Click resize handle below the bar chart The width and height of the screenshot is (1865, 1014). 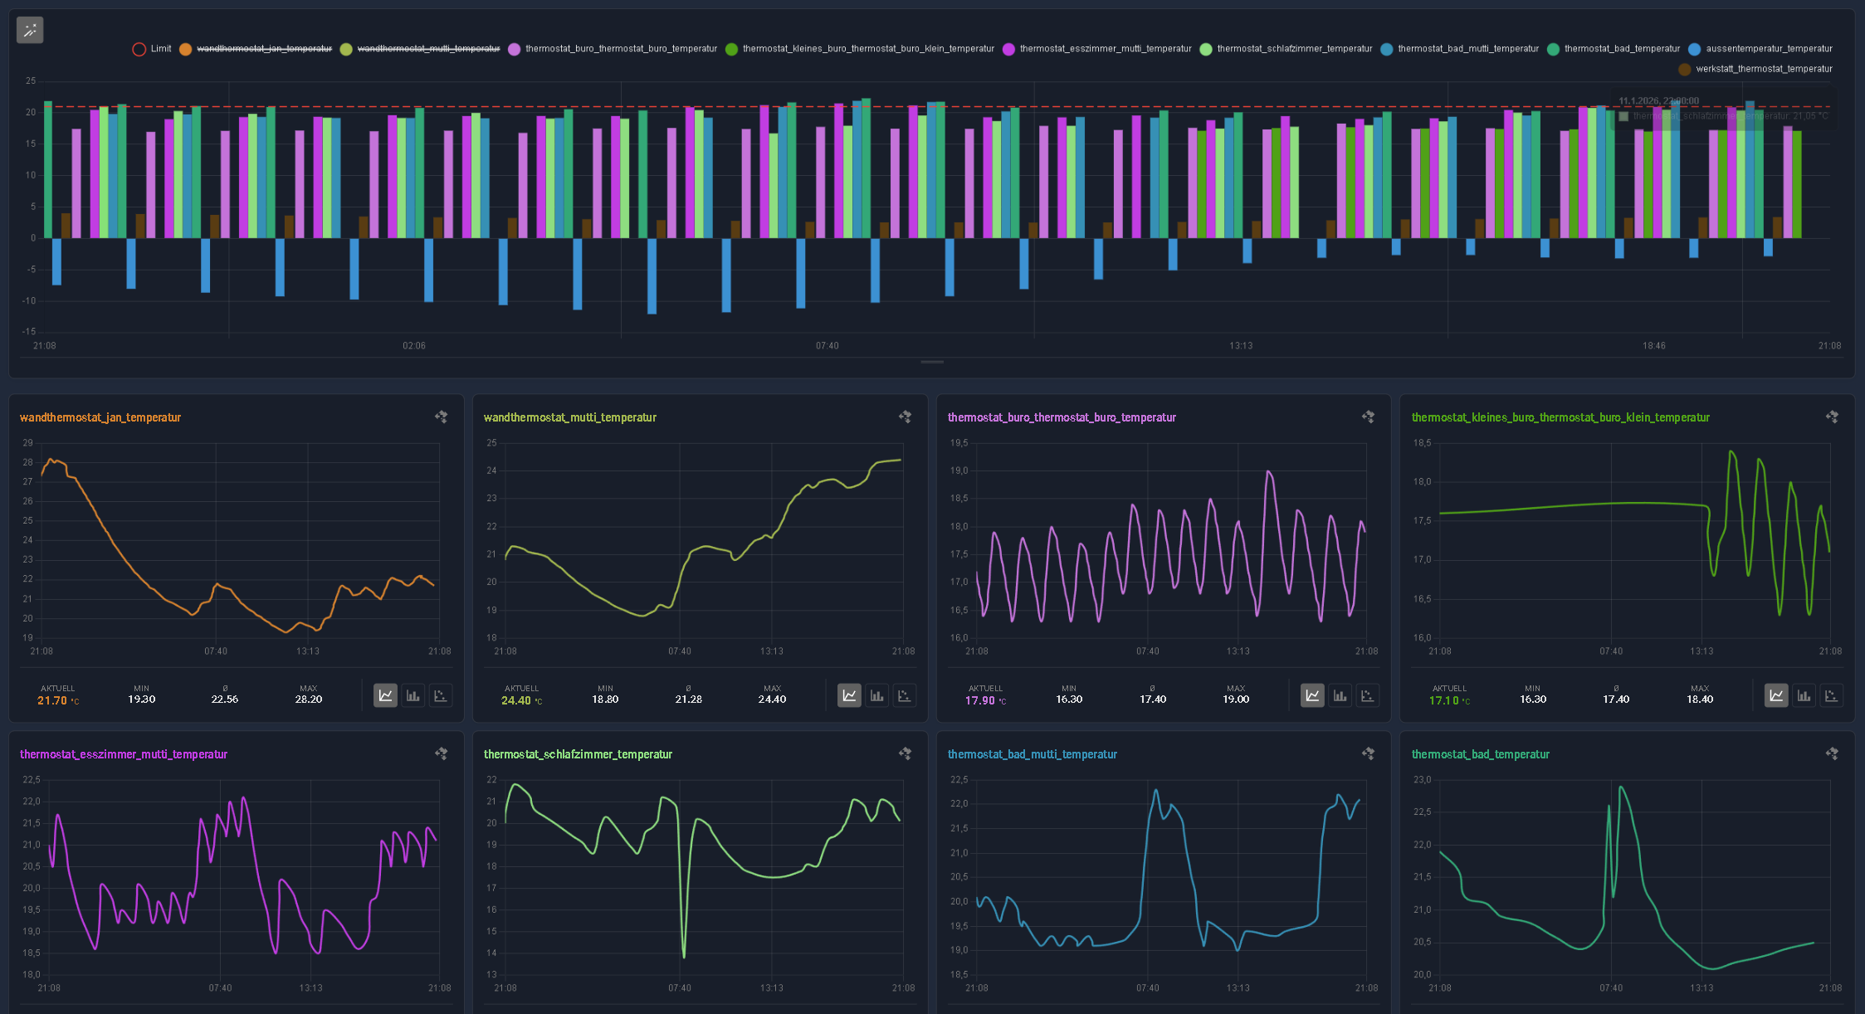pos(932,362)
